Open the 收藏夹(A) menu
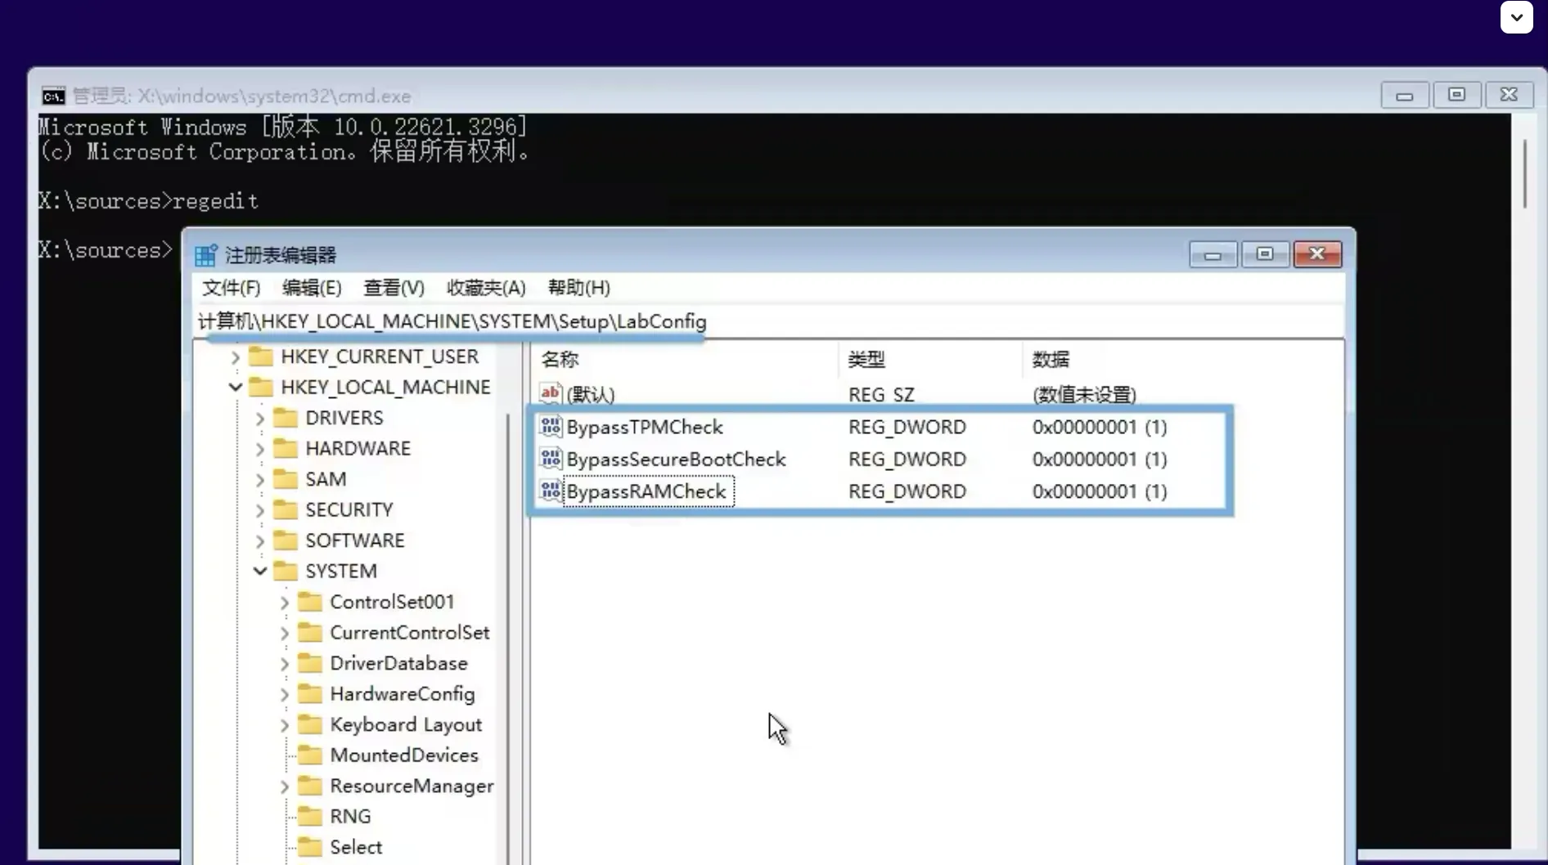 (x=486, y=288)
